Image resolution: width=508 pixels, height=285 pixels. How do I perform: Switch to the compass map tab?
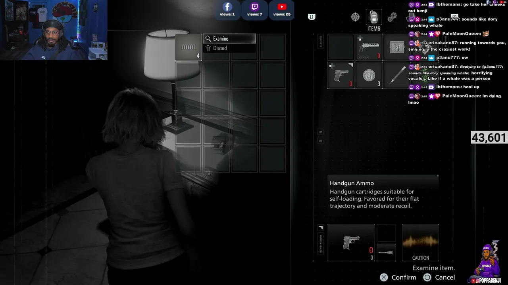click(355, 17)
